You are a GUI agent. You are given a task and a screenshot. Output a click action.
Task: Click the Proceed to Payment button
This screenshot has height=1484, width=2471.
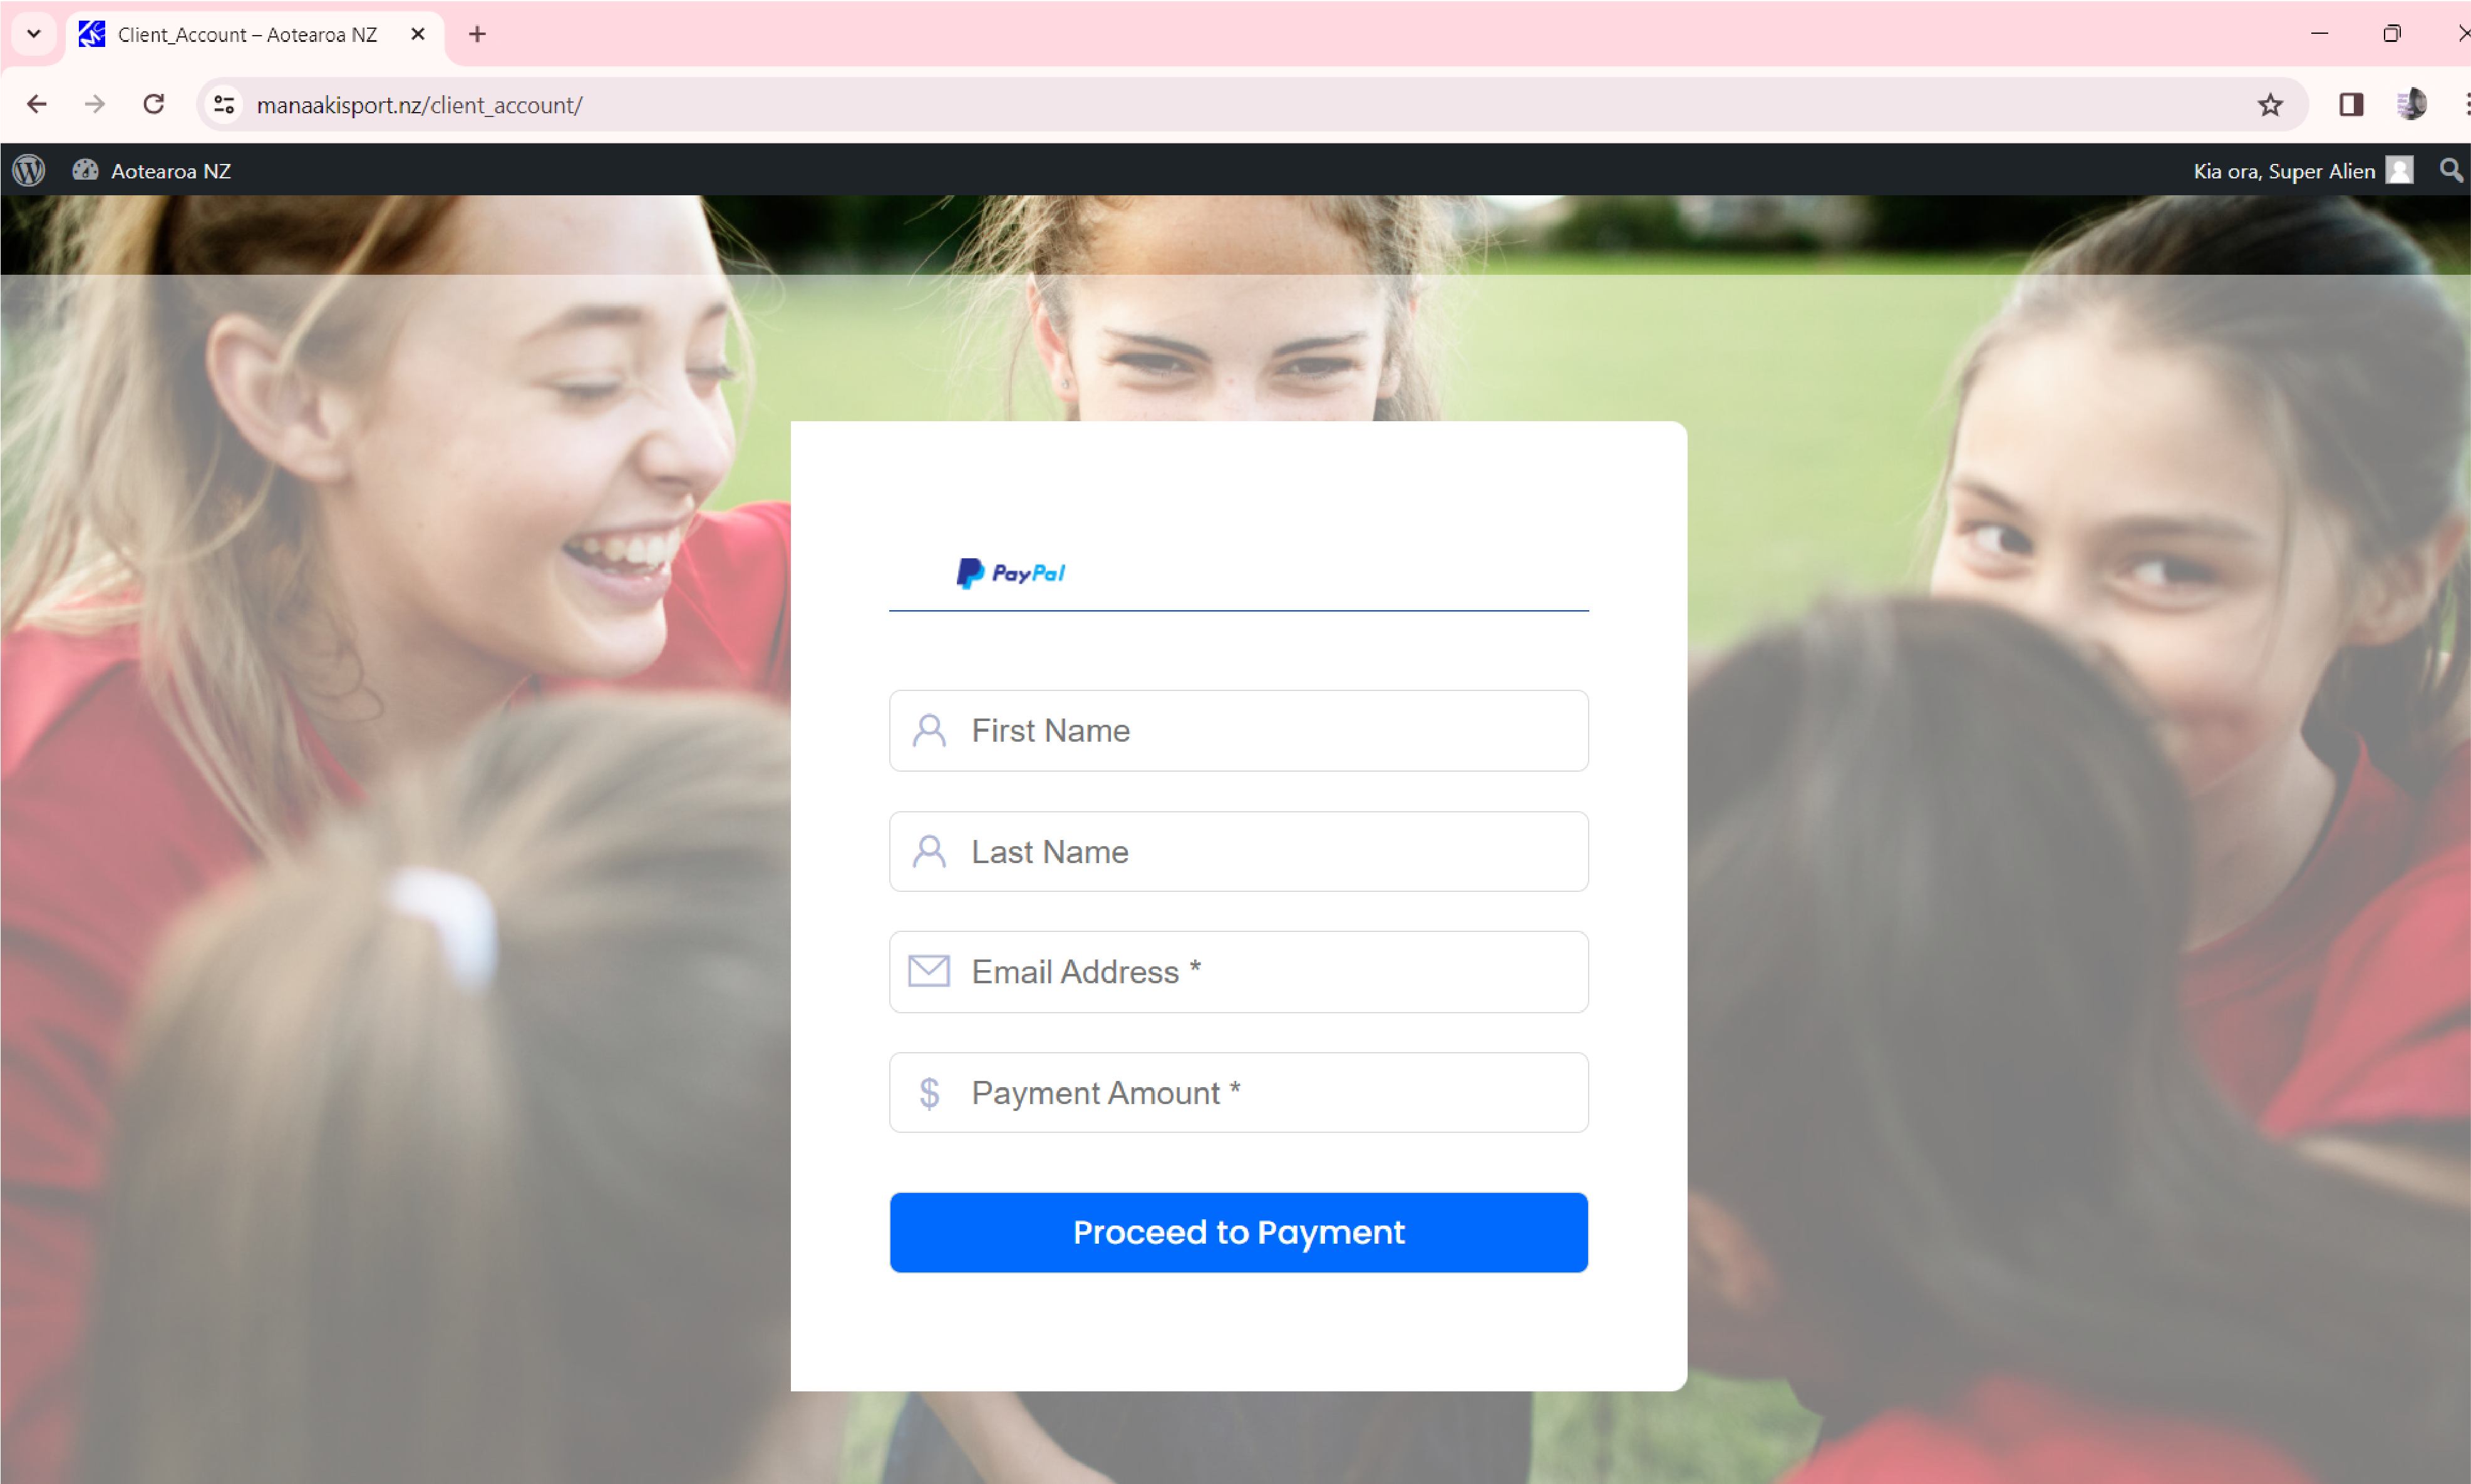coord(1239,1232)
